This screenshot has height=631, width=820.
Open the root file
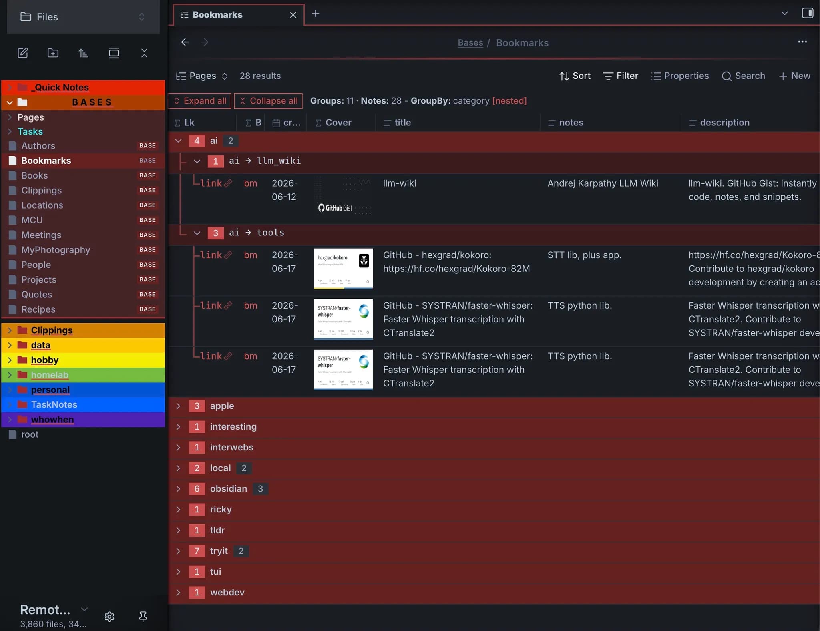click(83, 434)
